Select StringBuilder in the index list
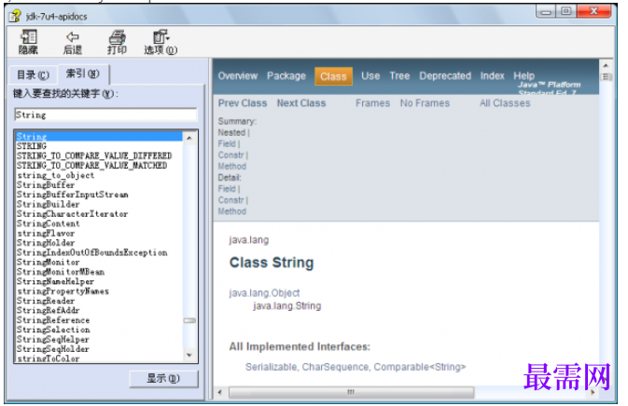Screen dimensions: 628x406 tap(49, 204)
